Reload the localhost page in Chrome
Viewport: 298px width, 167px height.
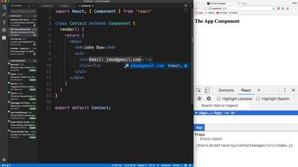[205, 8]
